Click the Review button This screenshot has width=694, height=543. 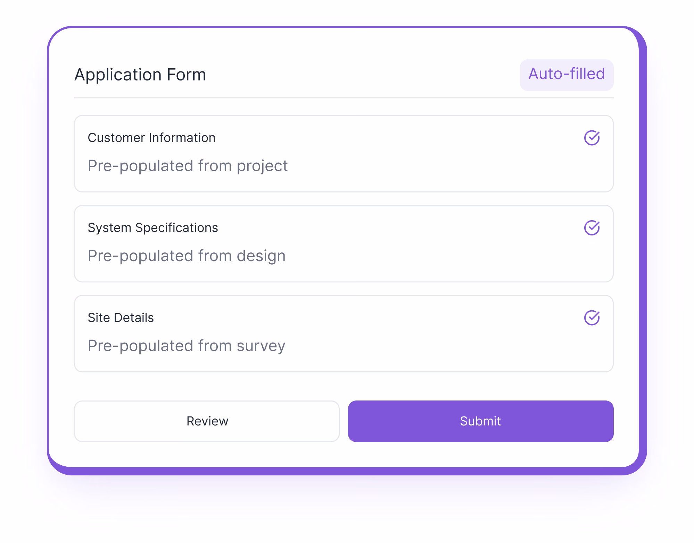tap(207, 421)
